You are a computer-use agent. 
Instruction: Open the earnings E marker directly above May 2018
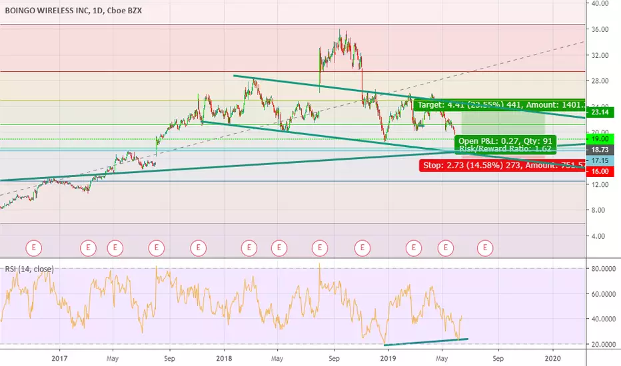click(279, 248)
